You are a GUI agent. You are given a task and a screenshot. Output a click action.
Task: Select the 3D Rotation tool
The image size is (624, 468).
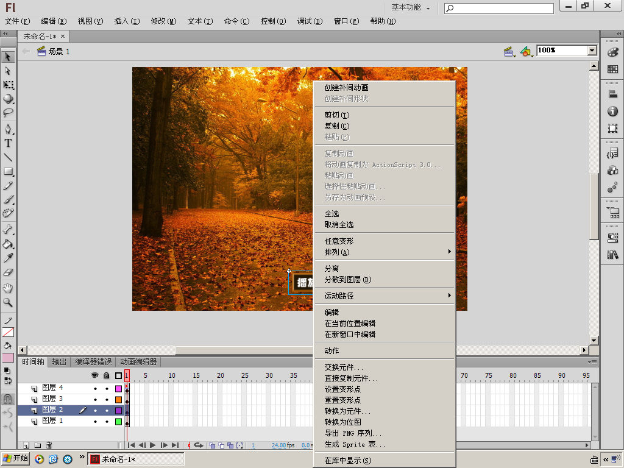click(x=8, y=99)
